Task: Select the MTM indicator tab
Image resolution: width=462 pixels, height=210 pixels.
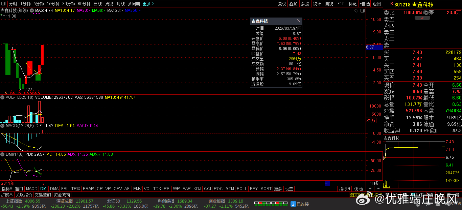Action: coord(230,189)
